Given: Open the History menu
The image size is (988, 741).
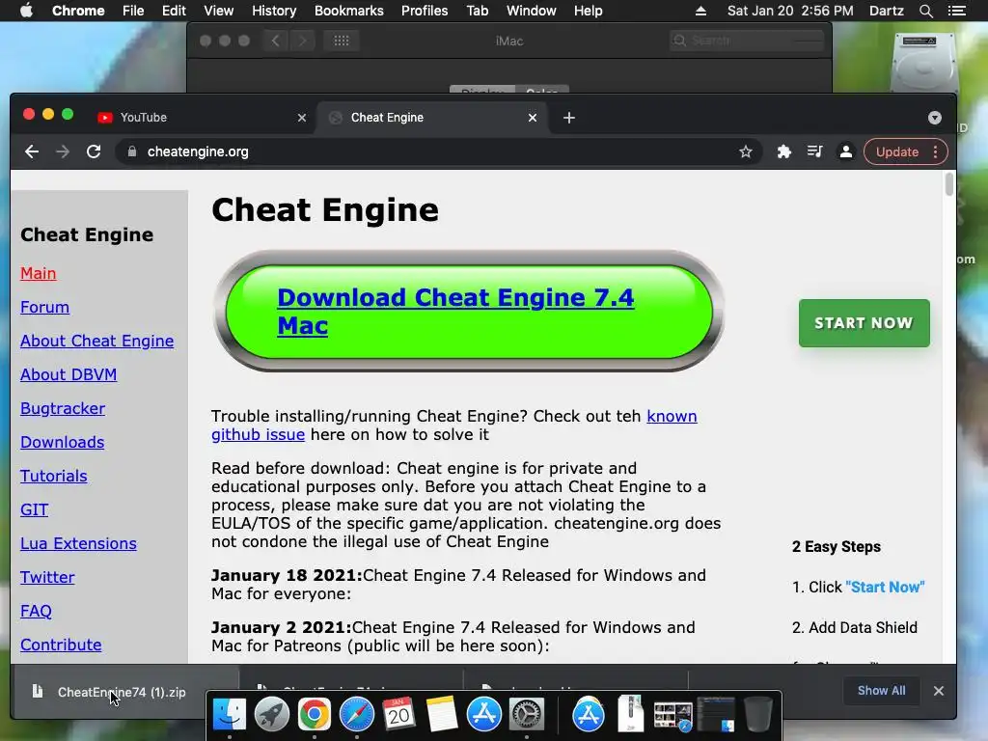Looking at the screenshot, I should pos(274,11).
